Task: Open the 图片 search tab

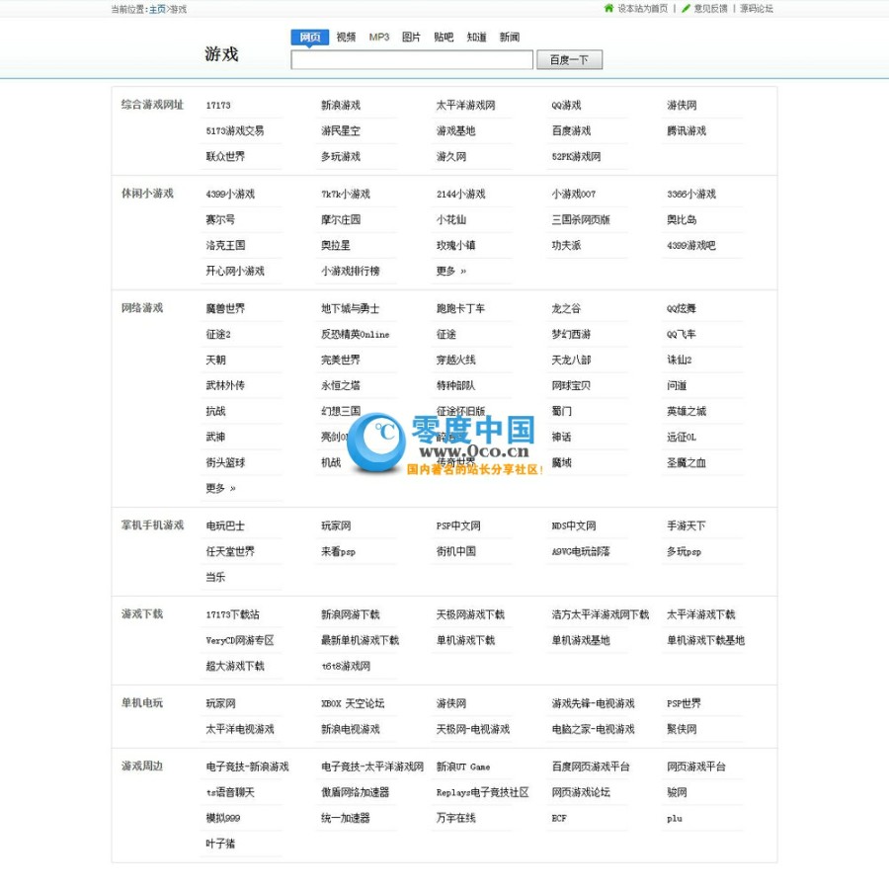Action: (412, 37)
